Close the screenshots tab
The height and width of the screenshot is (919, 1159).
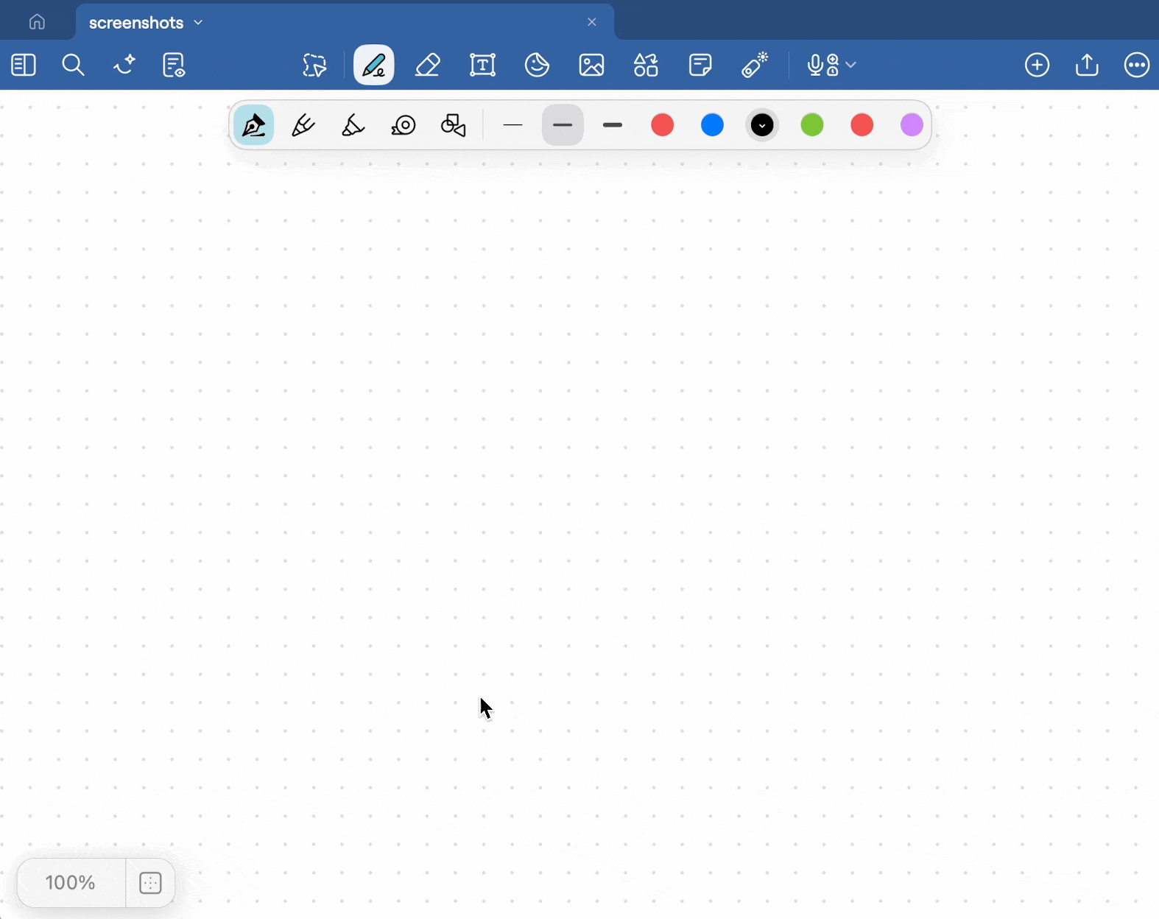(591, 22)
